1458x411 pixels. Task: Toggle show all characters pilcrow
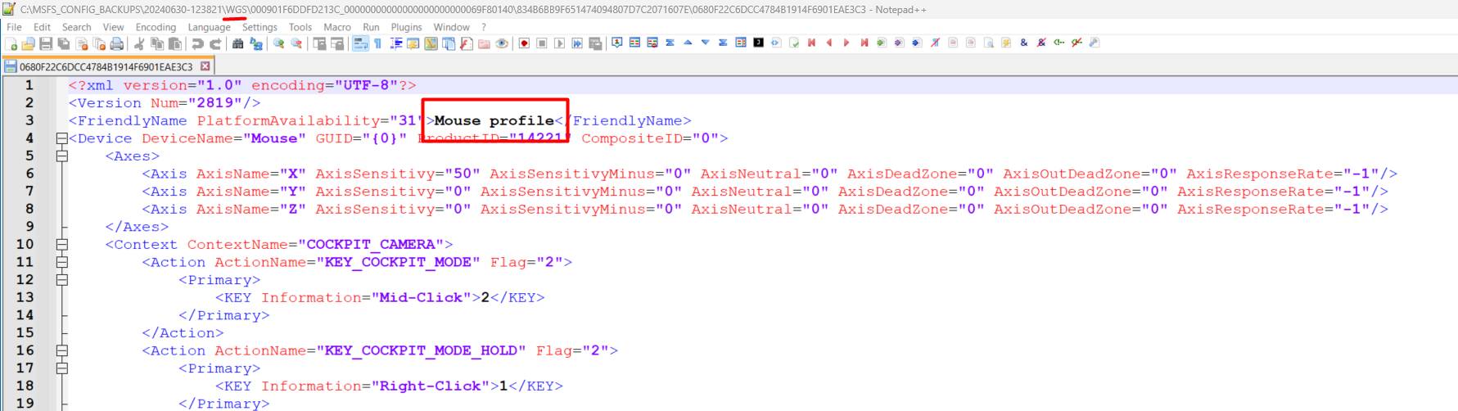tap(378, 43)
